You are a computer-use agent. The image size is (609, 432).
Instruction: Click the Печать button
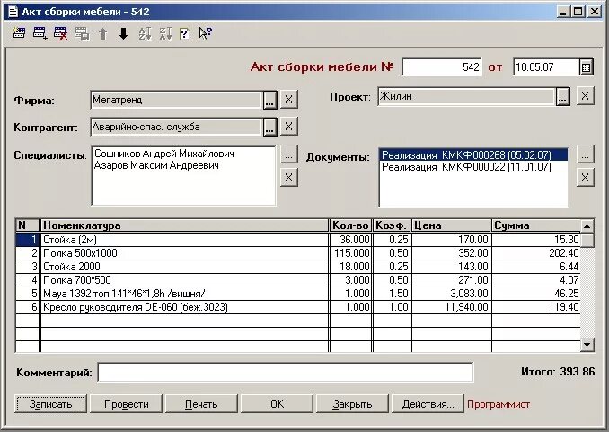(x=201, y=404)
